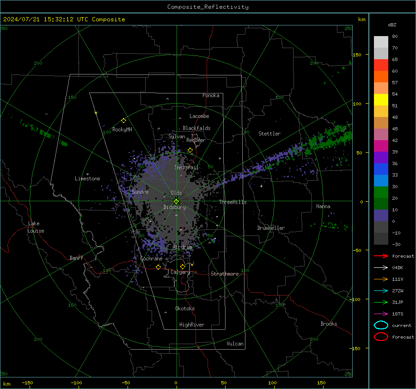Click the Okotoks label on map
This screenshot has height=389, width=416.
click(x=185, y=309)
